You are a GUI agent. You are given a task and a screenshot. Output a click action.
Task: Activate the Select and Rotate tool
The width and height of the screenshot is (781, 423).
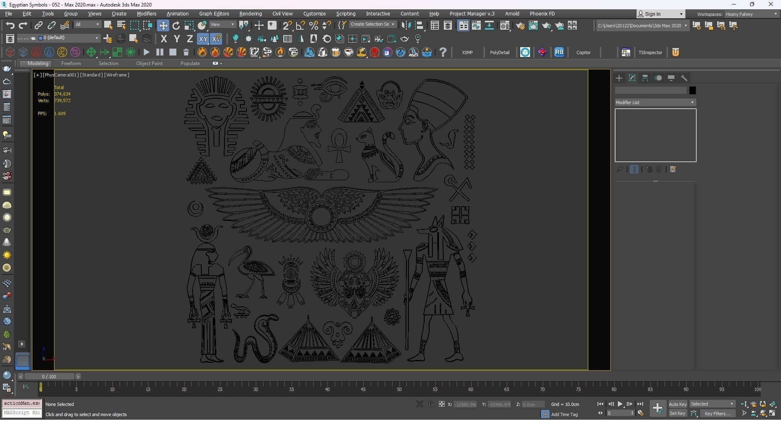pos(176,25)
